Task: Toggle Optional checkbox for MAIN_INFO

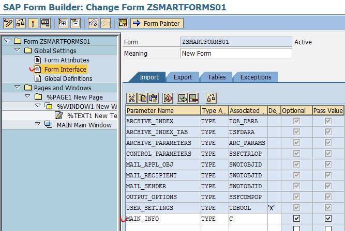Action: pos(296,219)
